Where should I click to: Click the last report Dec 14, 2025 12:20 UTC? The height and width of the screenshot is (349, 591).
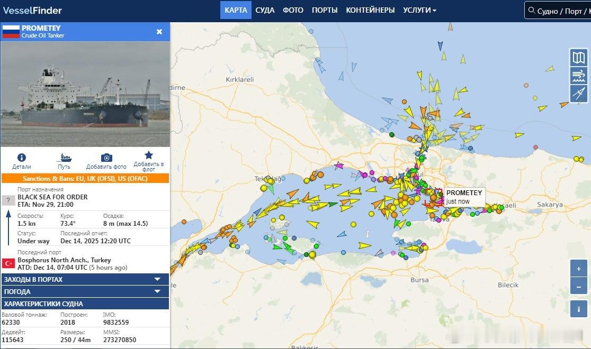95,241
